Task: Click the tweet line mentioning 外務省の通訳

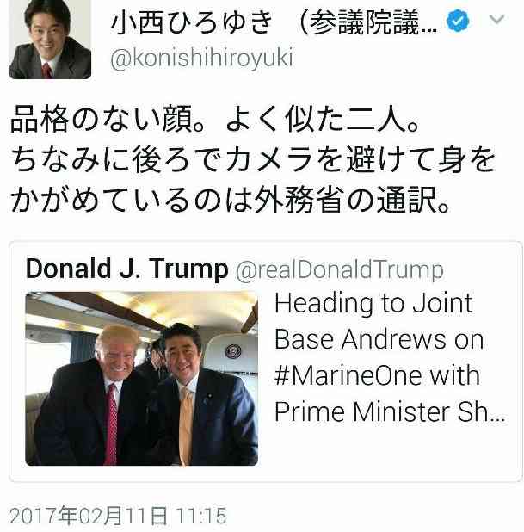Action: coord(231,200)
